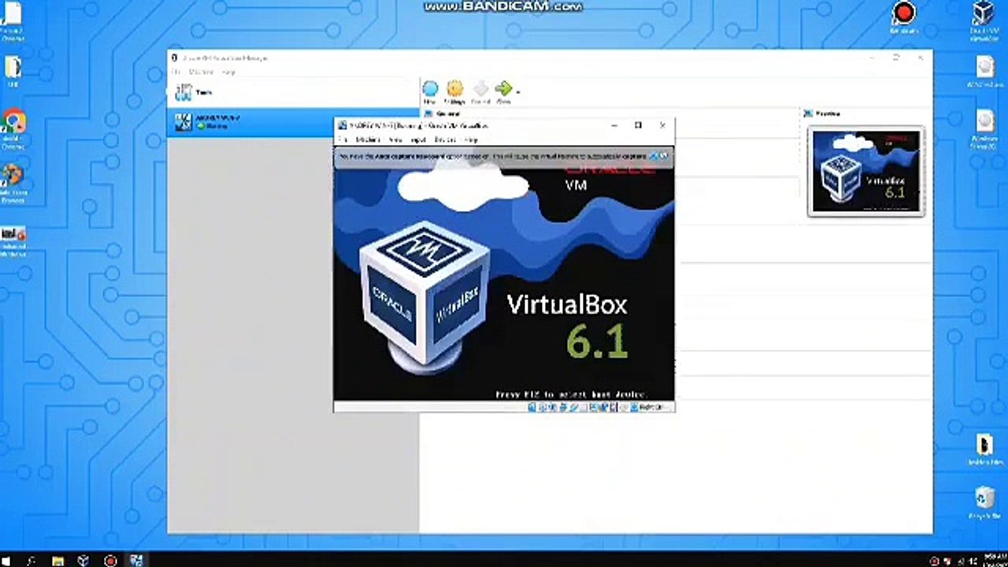Viewport: 1008px width, 567px height.
Task: Maximize the running VM window
Action: pos(638,125)
